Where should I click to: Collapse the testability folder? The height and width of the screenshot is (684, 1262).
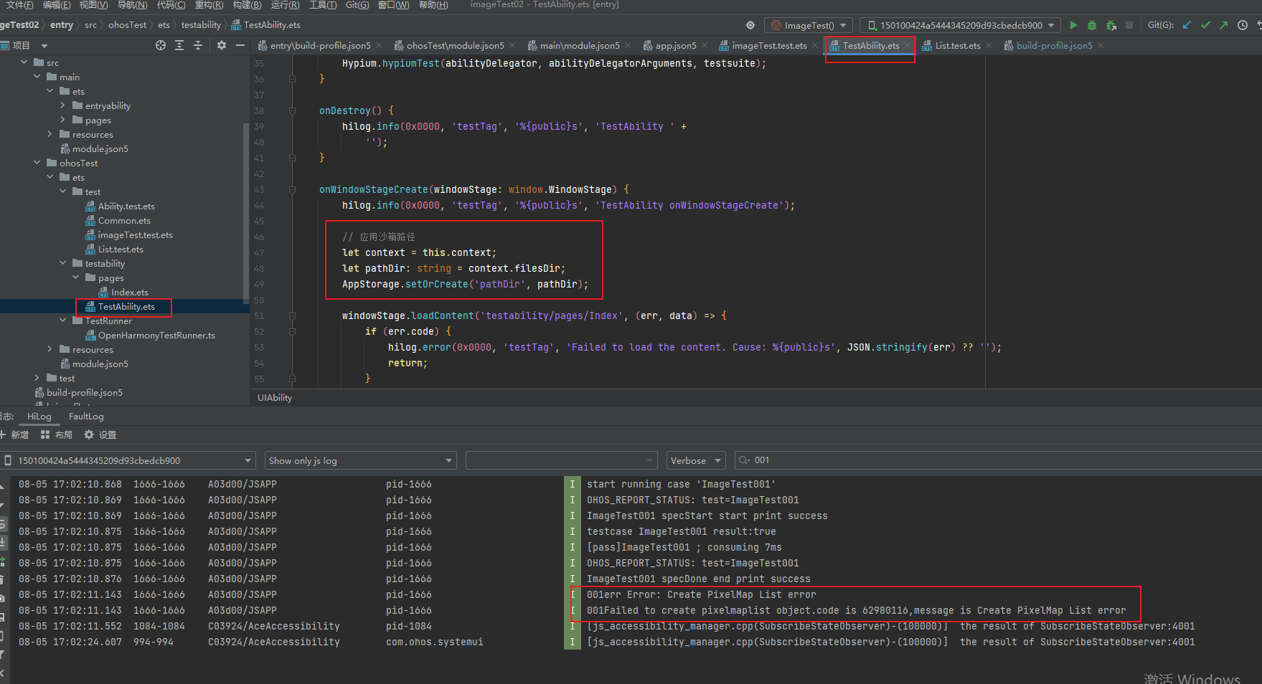pos(63,263)
